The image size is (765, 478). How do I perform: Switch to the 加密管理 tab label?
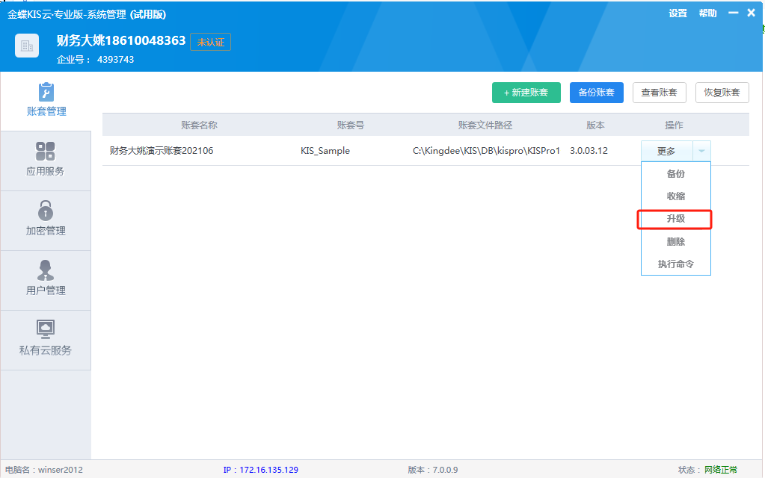point(46,231)
